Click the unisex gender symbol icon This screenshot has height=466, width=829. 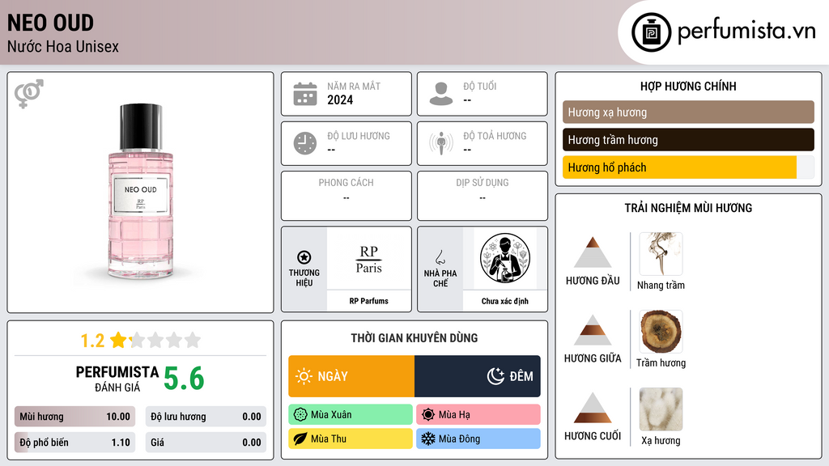tap(28, 94)
